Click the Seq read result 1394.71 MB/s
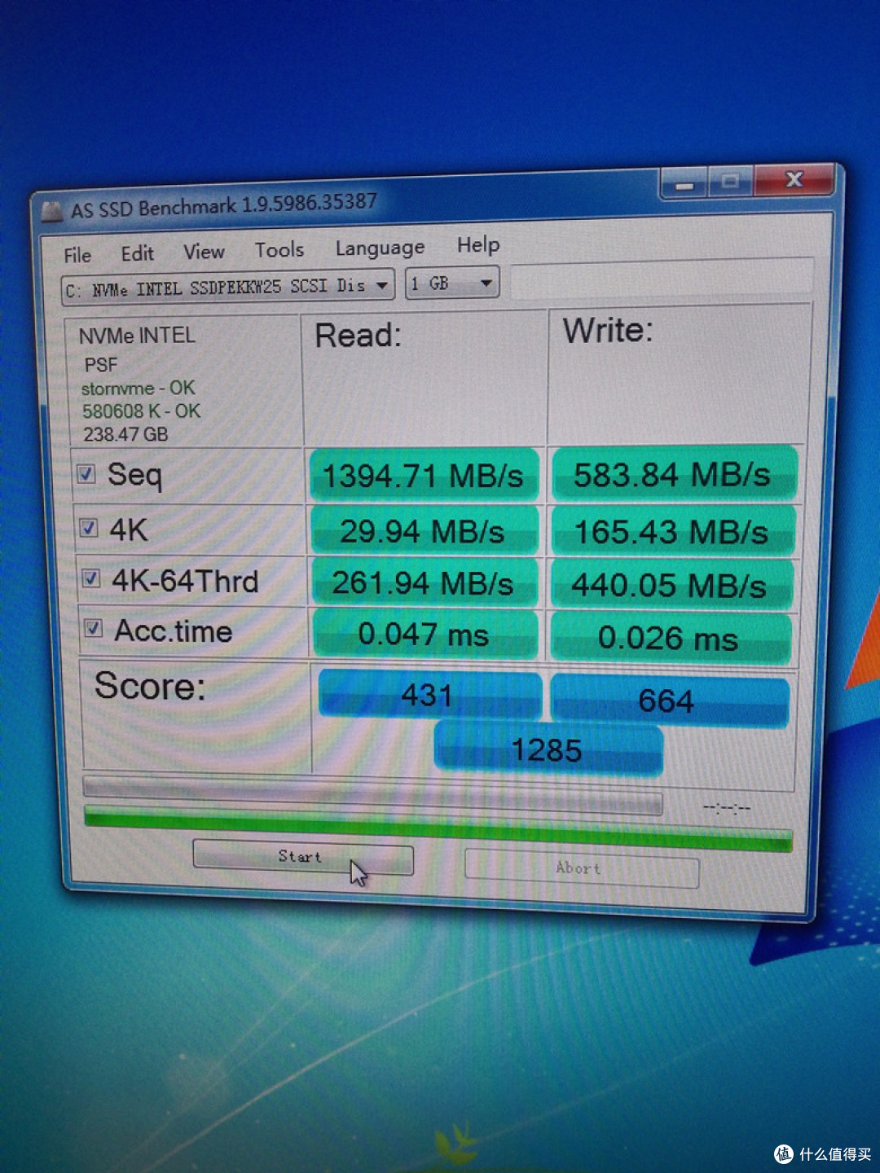880x1173 pixels. (x=424, y=475)
